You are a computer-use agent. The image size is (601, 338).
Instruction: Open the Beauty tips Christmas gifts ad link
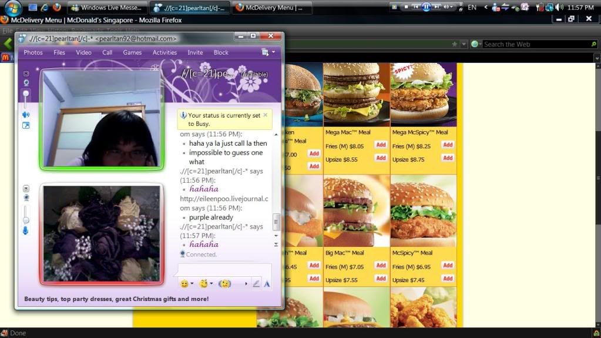[116, 299]
